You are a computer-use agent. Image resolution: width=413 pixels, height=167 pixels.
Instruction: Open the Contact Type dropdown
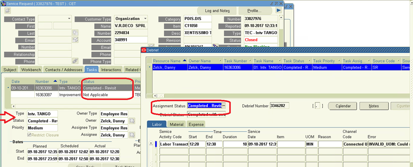coord(69,19)
